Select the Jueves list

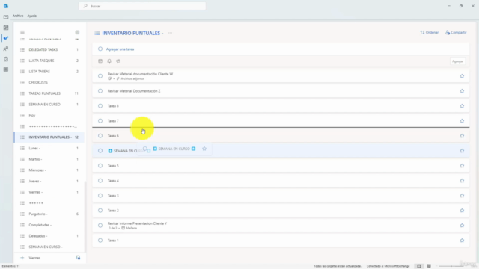pos(49,181)
